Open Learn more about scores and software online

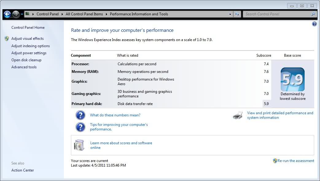click(x=121, y=145)
